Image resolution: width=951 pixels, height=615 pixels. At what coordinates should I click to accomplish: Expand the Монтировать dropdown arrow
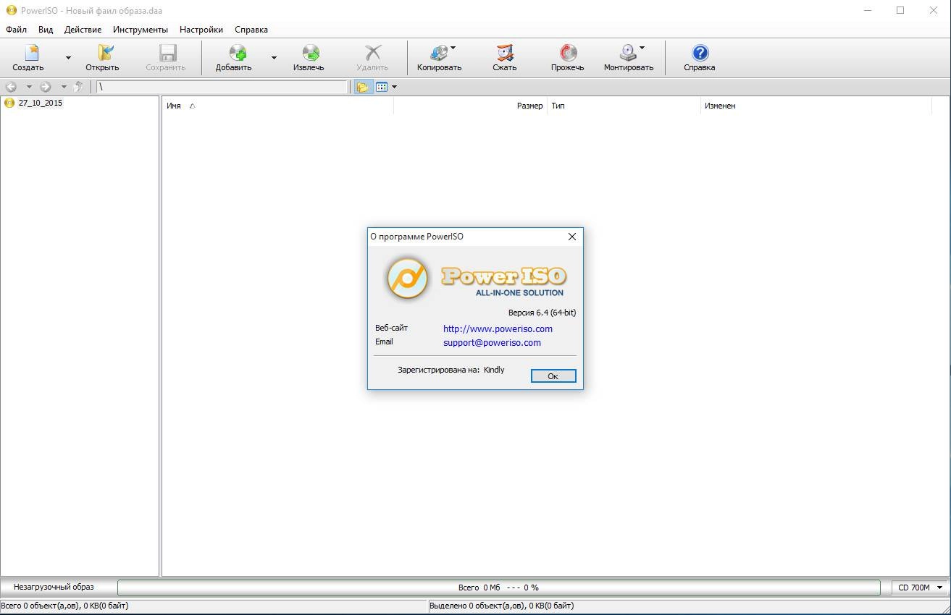click(642, 48)
